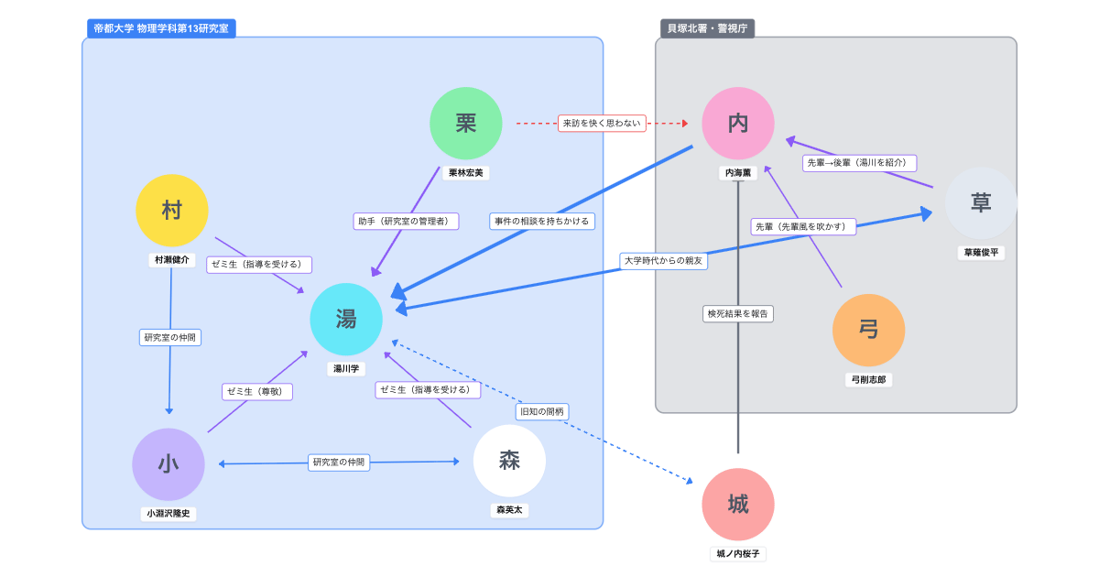The width and height of the screenshot is (1099, 577).
Task: Select the purple 小 node circle
Action: coord(169,464)
